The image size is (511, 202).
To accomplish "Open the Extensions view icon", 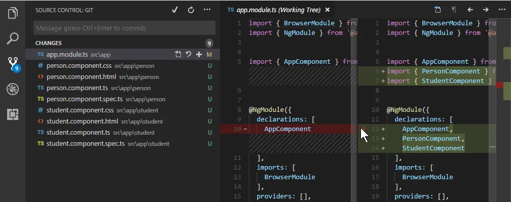I will pos(13,114).
